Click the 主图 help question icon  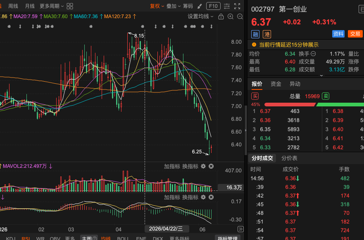[95, 238]
